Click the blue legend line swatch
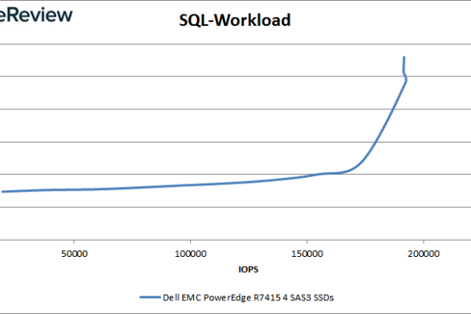Viewport: 471px width, 314px height. coord(150,297)
